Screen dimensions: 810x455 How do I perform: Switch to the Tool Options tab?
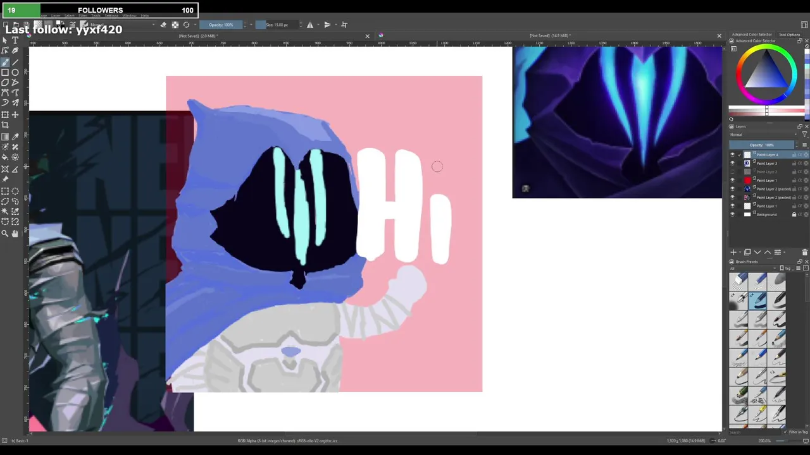(x=790, y=35)
